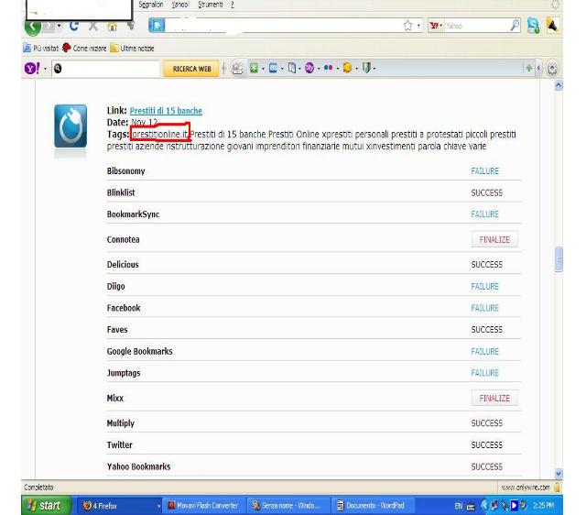The height and width of the screenshot is (515, 586).
Task: Expand dropdown beside shield icon
Action: 374,69
